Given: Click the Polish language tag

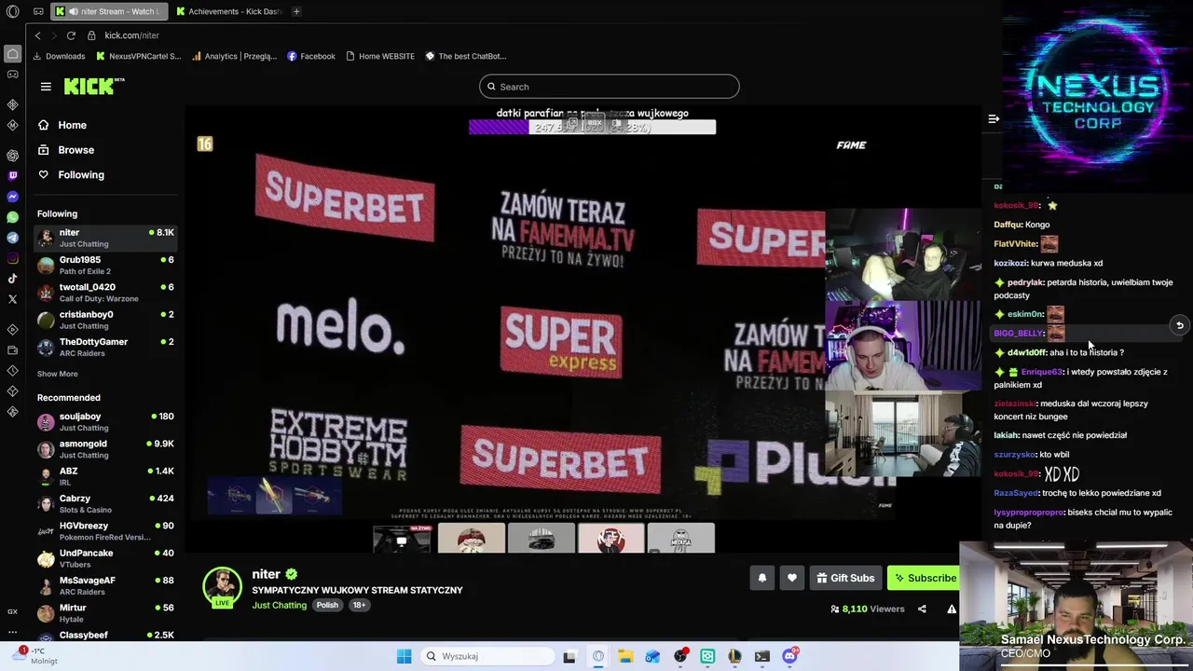Looking at the screenshot, I should click(x=327, y=605).
